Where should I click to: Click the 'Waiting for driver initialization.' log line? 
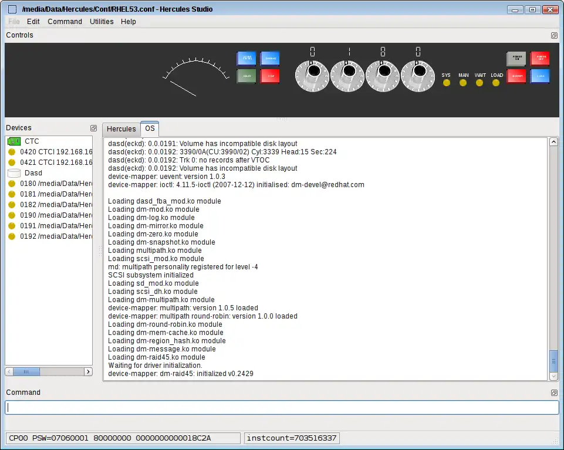[156, 366]
